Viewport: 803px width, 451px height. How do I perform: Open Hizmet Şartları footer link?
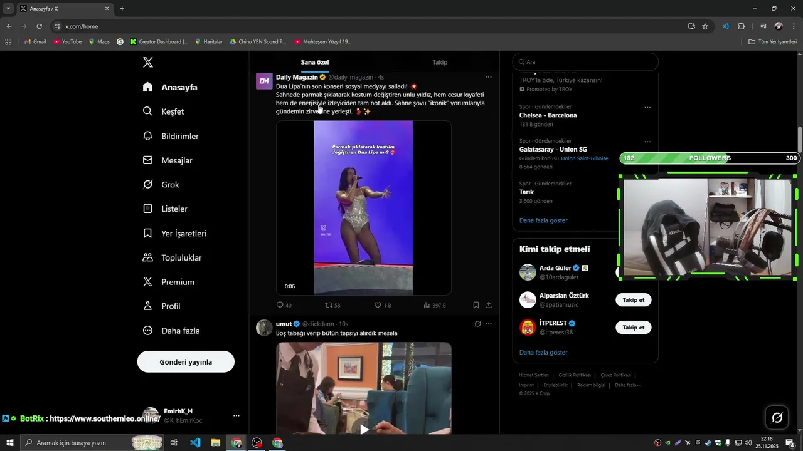coord(534,375)
